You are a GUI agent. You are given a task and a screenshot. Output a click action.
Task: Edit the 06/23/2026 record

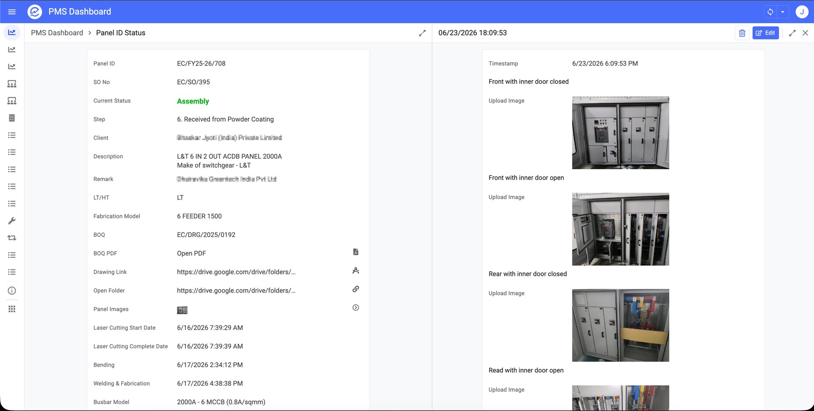click(x=766, y=33)
